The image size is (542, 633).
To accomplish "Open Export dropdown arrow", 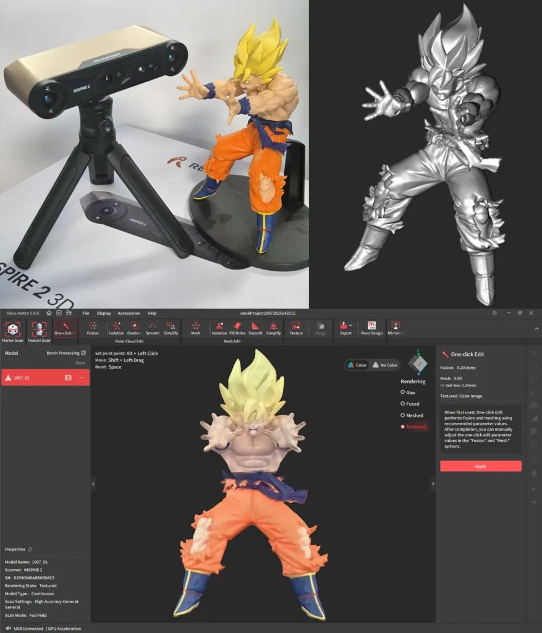I will point(350,325).
